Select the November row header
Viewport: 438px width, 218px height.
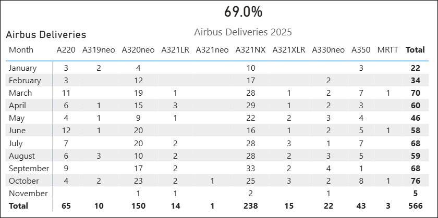28,194
